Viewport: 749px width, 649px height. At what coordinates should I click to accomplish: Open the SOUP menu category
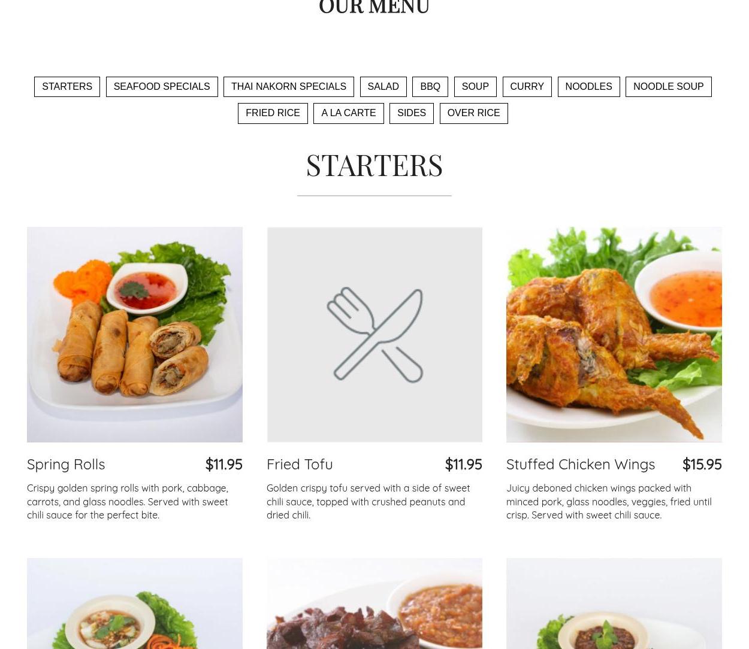(x=475, y=87)
